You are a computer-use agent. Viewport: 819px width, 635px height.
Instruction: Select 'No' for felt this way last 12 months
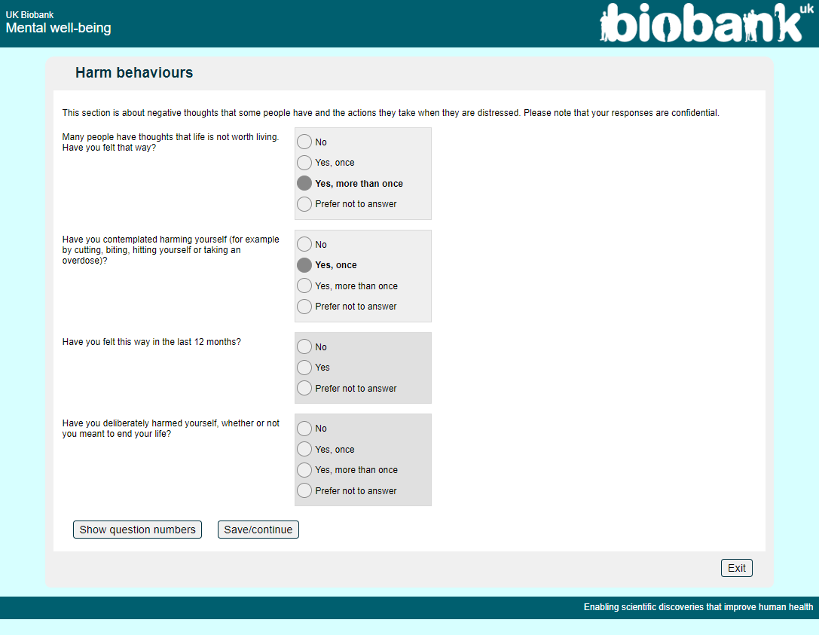[304, 347]
